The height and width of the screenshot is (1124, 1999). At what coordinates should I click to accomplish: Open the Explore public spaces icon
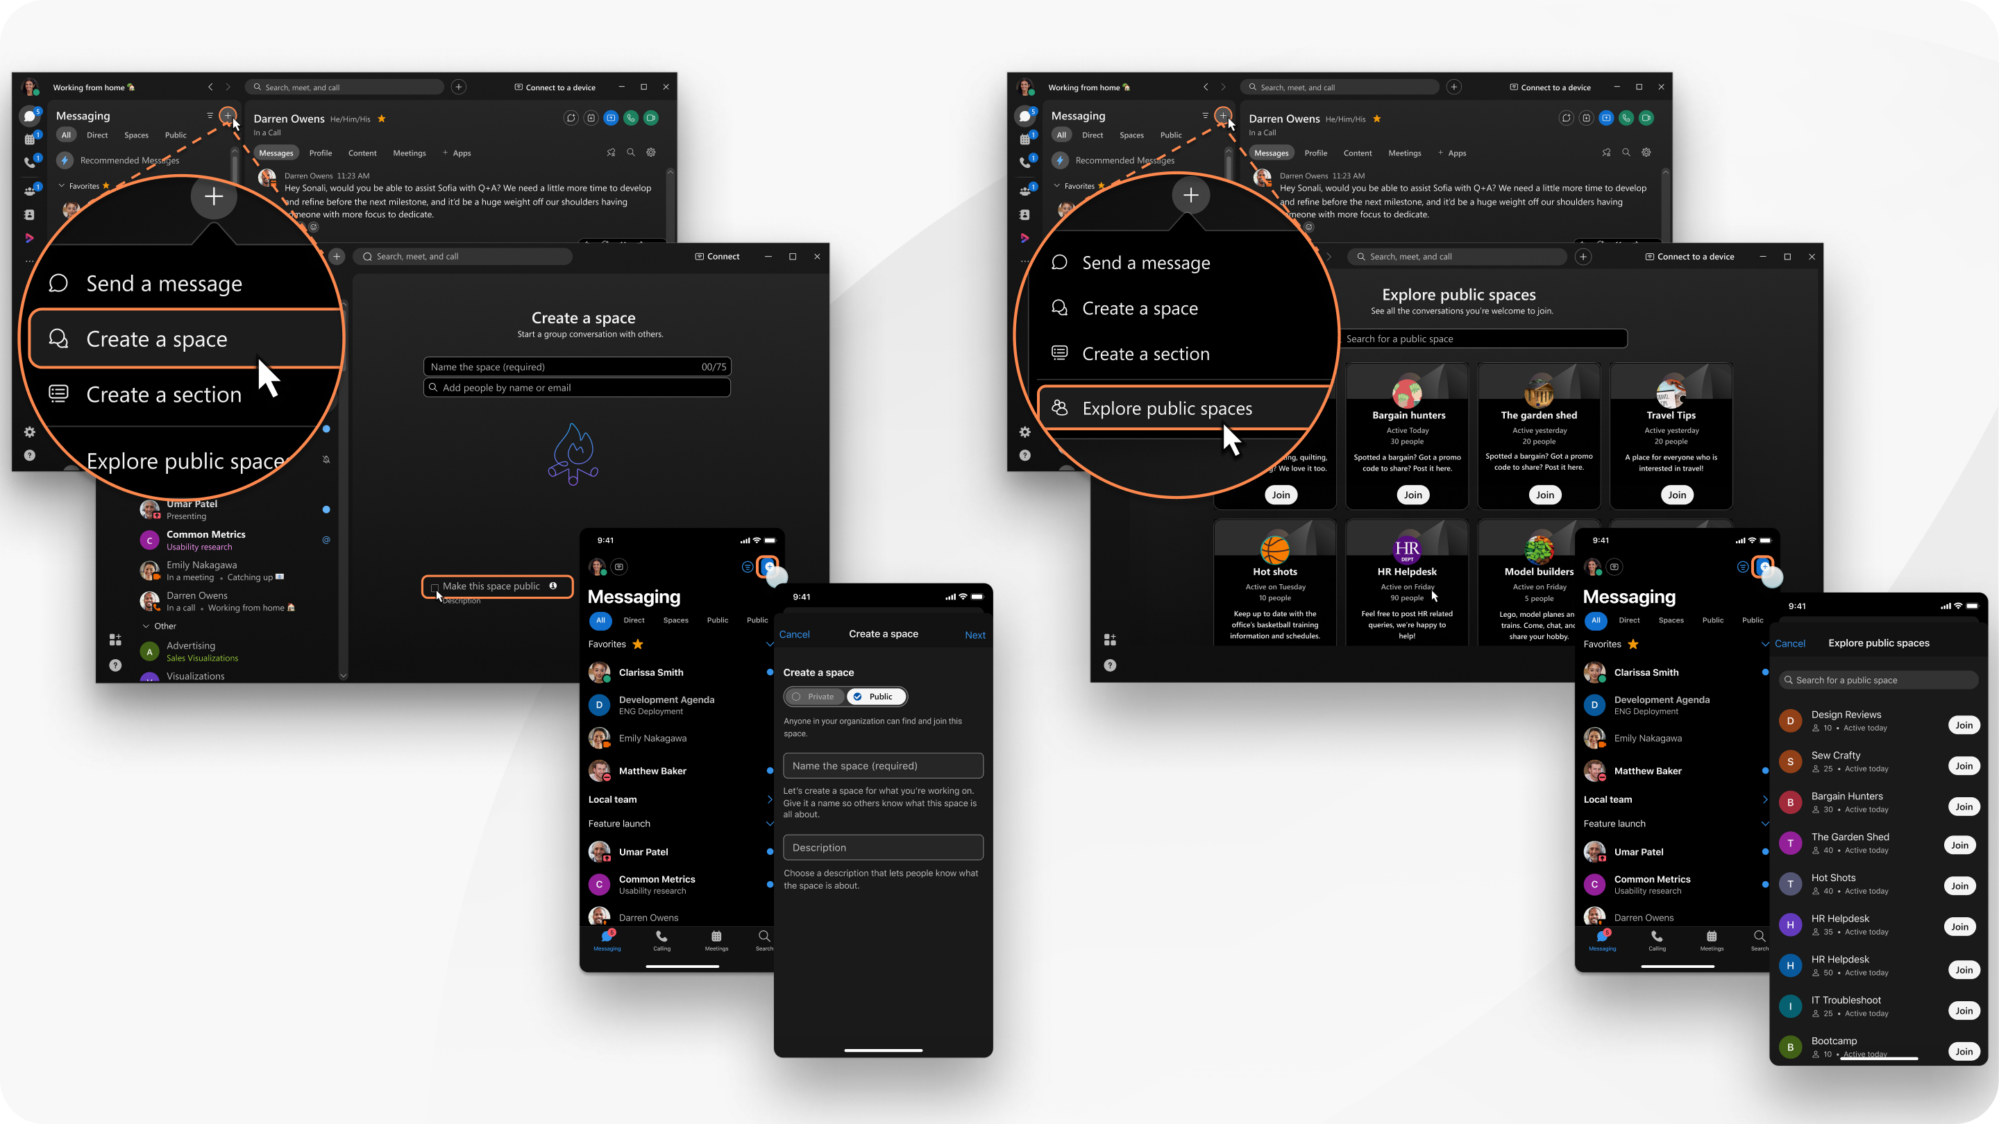click(x=1060, y=407)
